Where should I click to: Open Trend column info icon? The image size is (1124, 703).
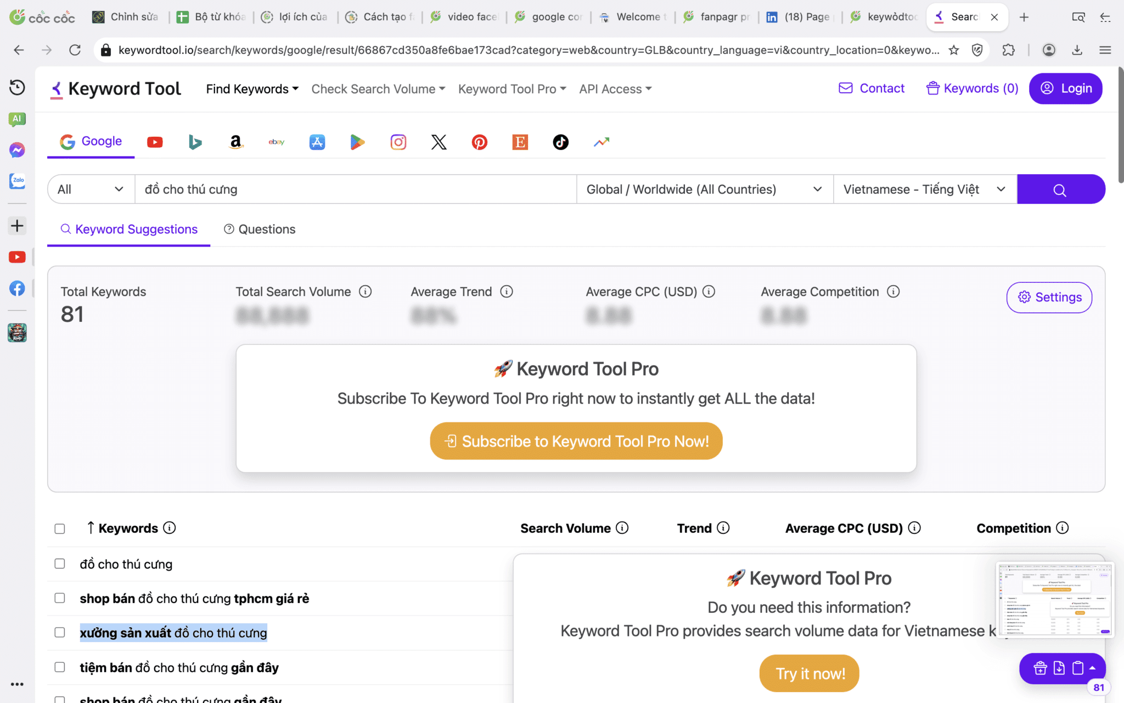[723, 528]
